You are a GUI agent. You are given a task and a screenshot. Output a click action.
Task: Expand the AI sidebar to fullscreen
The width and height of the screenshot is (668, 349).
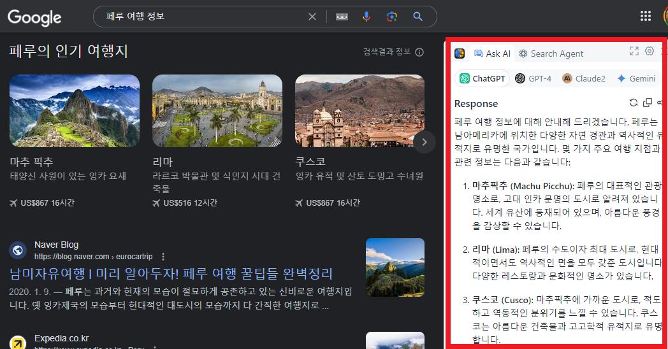click(634, 52)
